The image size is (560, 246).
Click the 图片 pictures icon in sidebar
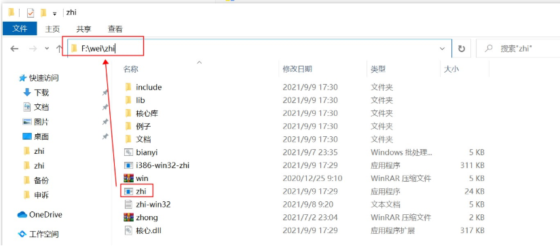coord(26,122)
